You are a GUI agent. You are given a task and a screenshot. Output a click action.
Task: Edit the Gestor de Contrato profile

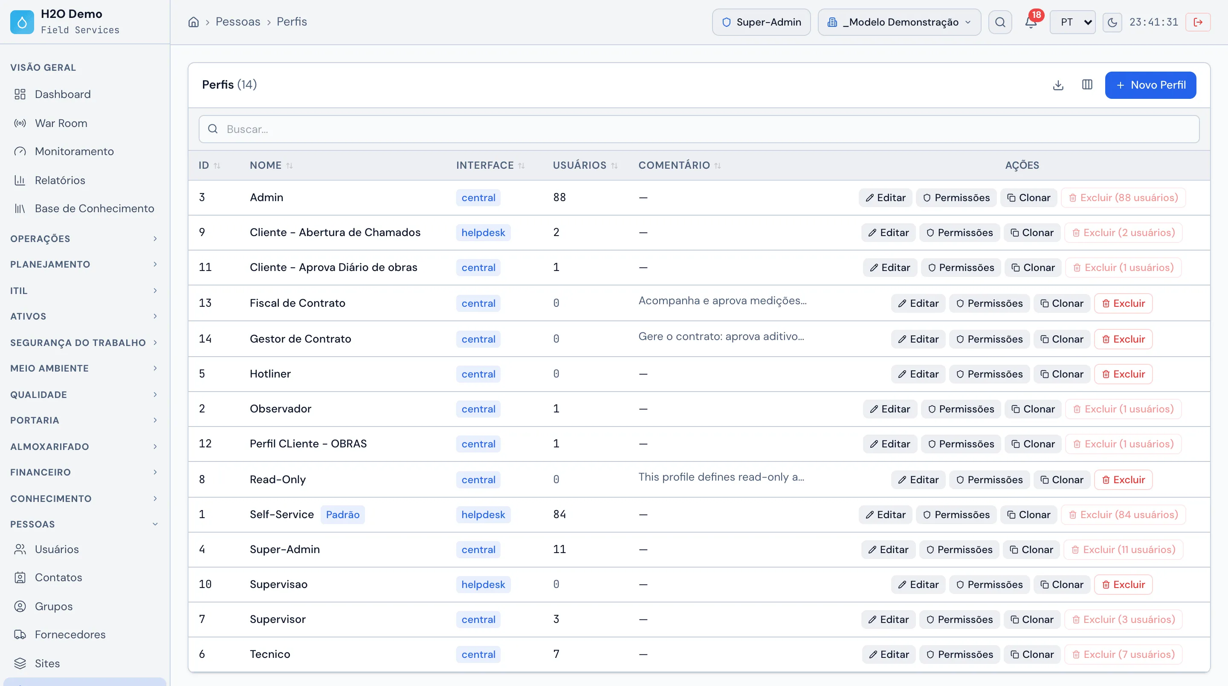coord(918,339)
